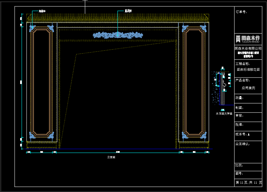The width and height of the screenshot is (267, 192).
Task: Click the 版本号 version field
Action: 242,134
